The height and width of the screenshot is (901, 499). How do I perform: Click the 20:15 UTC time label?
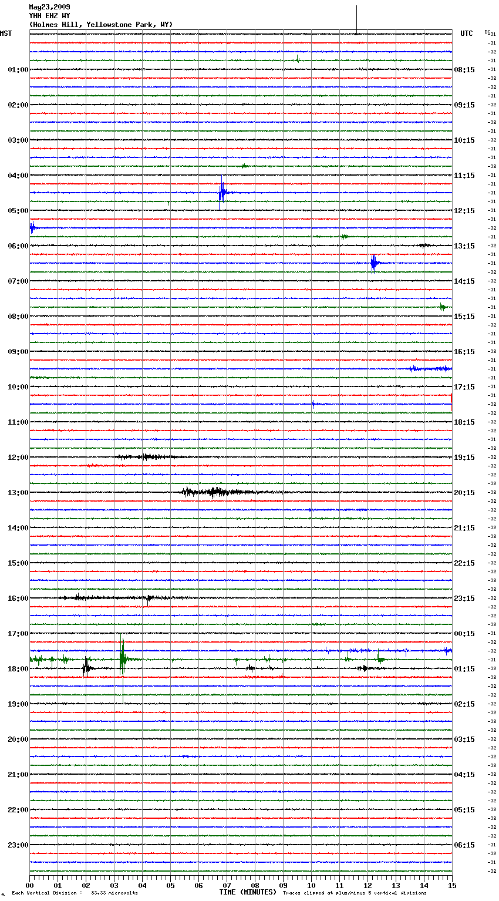coord(464,493)
